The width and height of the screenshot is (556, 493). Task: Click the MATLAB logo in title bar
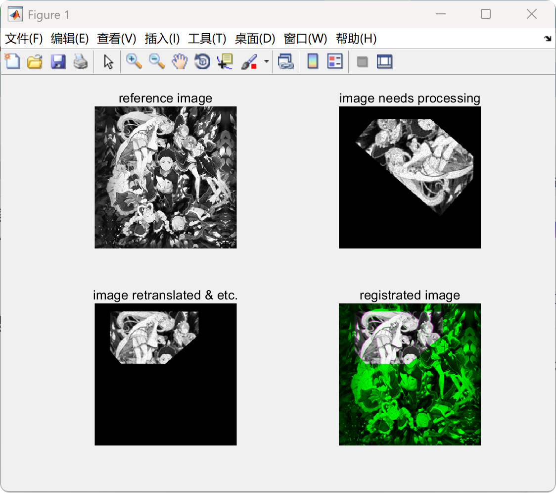pyautogui.click(x=15, y=14)
